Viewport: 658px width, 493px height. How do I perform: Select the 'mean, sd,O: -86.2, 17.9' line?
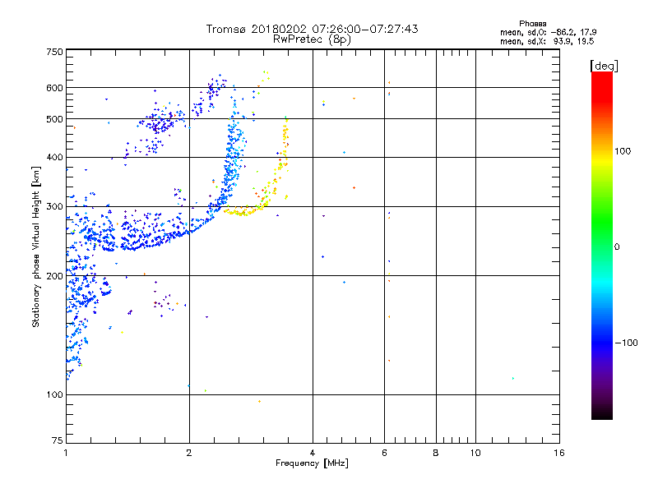(548, 32)
